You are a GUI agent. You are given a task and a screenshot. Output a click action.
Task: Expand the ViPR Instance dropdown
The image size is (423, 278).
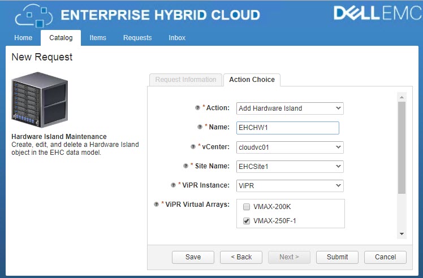coord(289,185)
